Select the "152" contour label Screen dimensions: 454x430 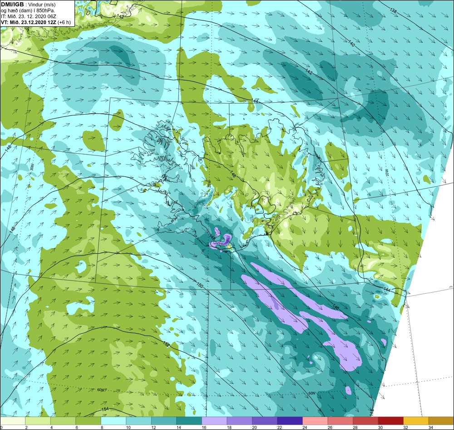166,344
